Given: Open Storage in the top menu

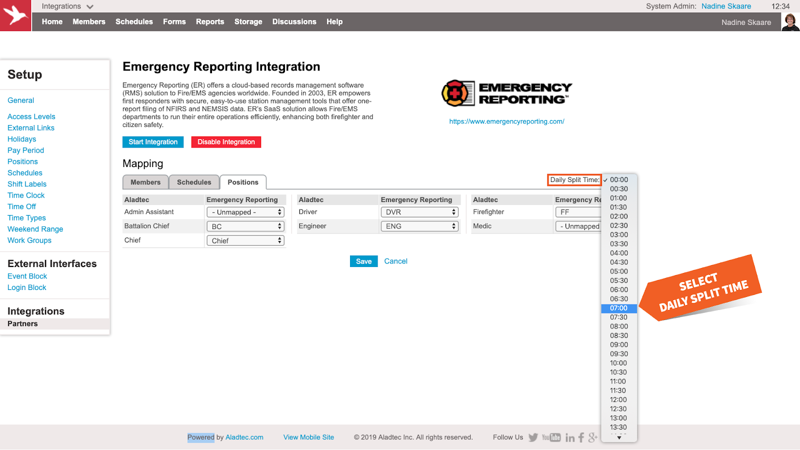Looking at the screenshot, I should 248,22.
